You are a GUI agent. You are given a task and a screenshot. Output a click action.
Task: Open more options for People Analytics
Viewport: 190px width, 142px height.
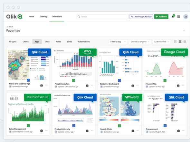click(92, 85)
